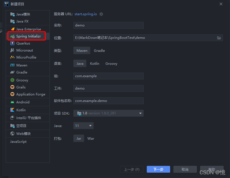Click the 工件 field containing demo
Viewport: 230px width, 178px height.
point(109,88)
